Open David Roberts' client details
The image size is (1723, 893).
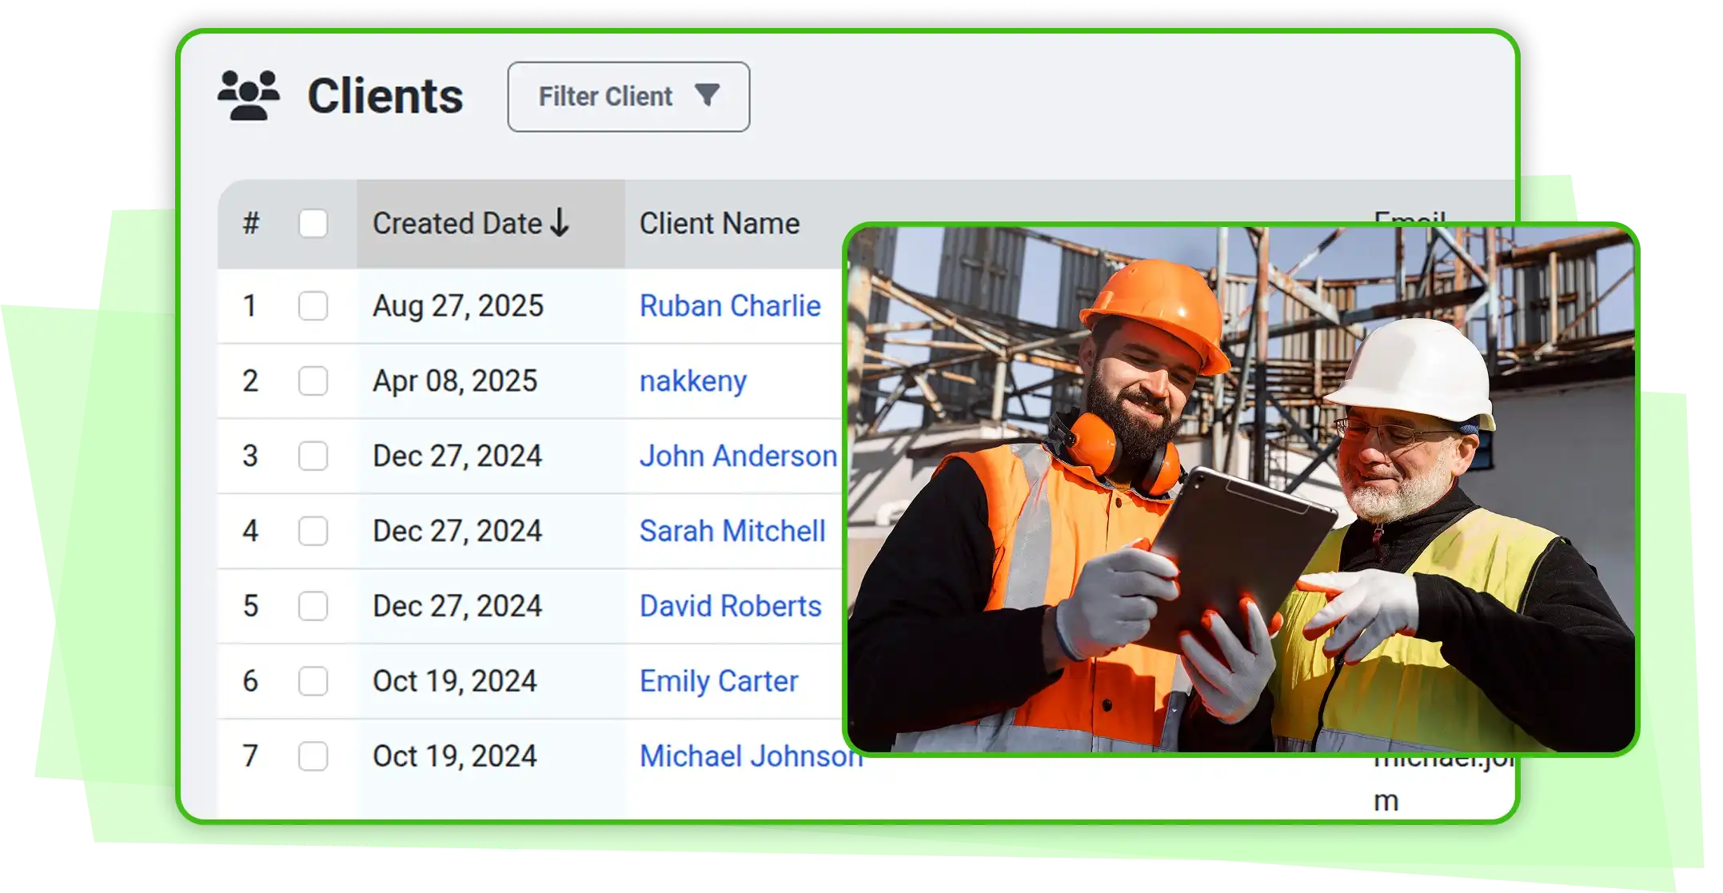click(x=730, y=606)
